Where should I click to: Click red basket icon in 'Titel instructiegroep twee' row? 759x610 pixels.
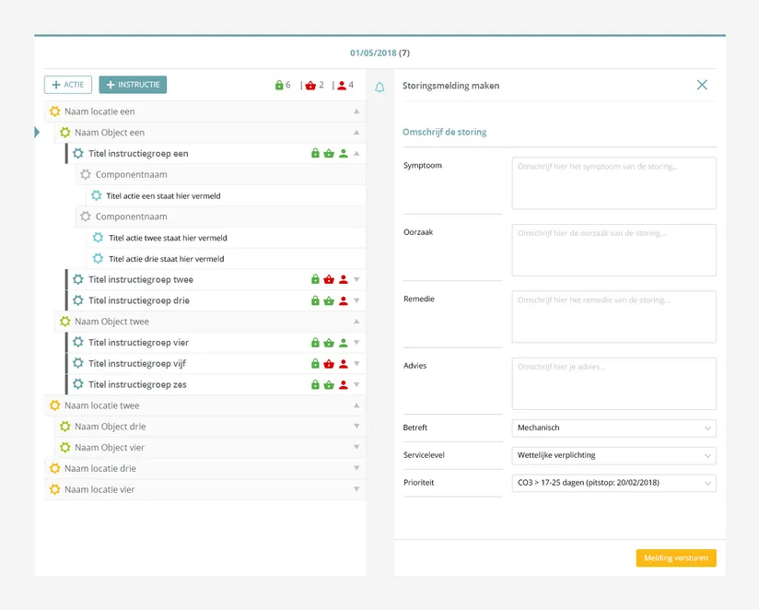point(329,279)
